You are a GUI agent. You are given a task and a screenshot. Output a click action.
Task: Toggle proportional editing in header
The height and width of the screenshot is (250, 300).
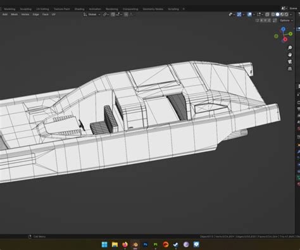coord(126,15)
